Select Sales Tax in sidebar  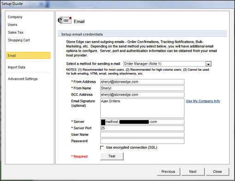point(16,32)
